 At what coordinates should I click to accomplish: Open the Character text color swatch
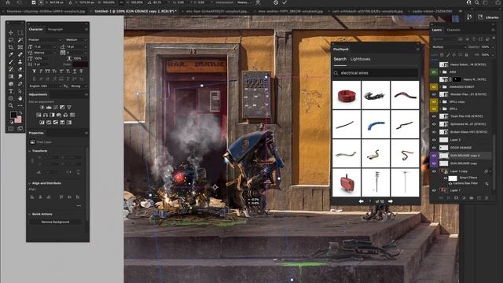(x=80, y=64)
